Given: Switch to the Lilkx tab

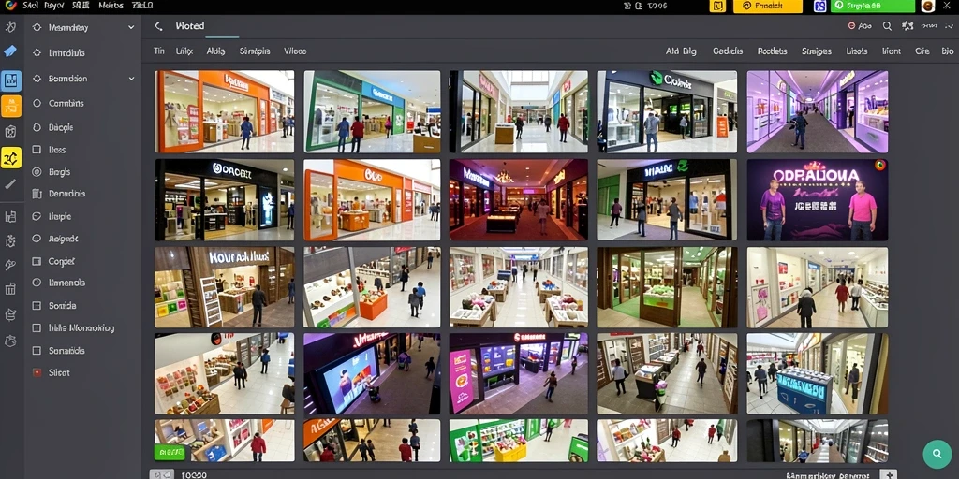Looking at the screenshot, I should tap(184, 51).
